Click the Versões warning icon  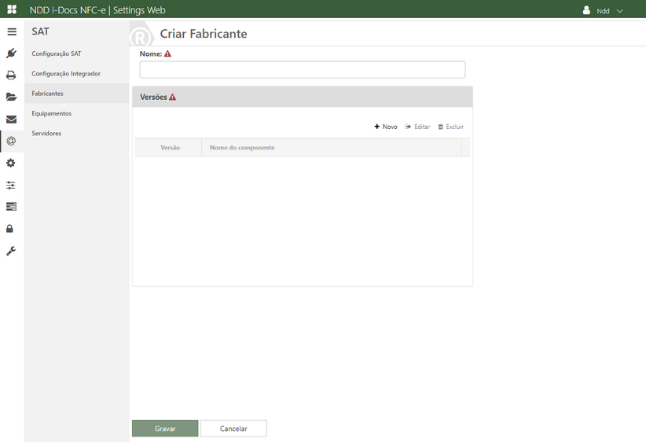point(173,97)
